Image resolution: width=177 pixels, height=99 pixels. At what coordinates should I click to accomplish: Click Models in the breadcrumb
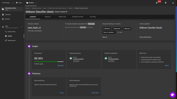(70, 8)
